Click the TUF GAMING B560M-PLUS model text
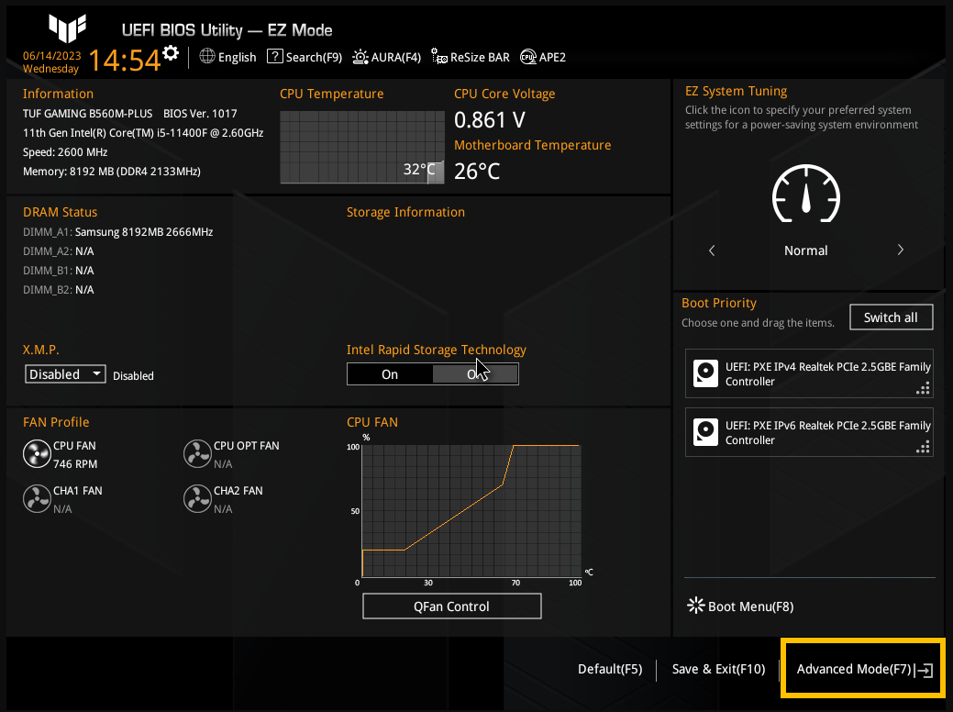This screenshot has height=712, width=953. click(x=87, y=114)
